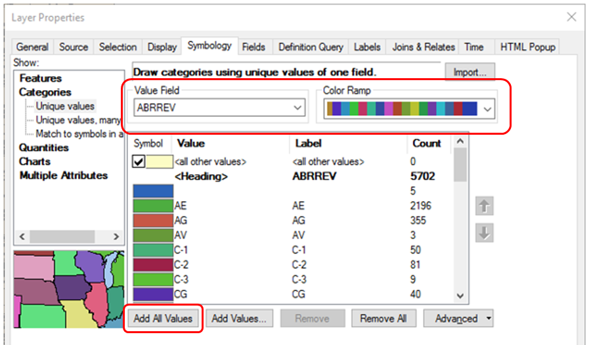Uncheck the all other values checkbox
The width and height of the screenshot is (593, 345).
(x=139, y=162)
